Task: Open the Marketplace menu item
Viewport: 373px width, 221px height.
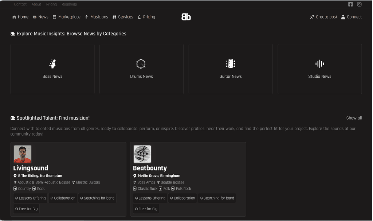Action: [67, 17]
